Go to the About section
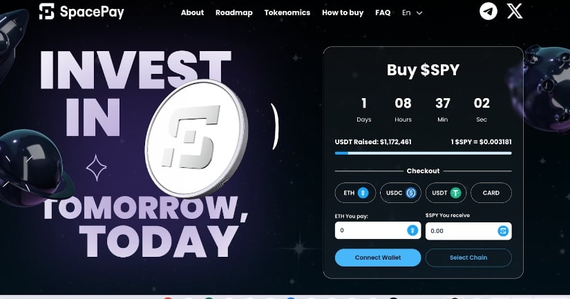Screen dimensions: 570x299 coord(192,12)
